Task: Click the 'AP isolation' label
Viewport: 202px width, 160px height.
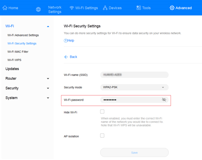Action: [71, 136]
